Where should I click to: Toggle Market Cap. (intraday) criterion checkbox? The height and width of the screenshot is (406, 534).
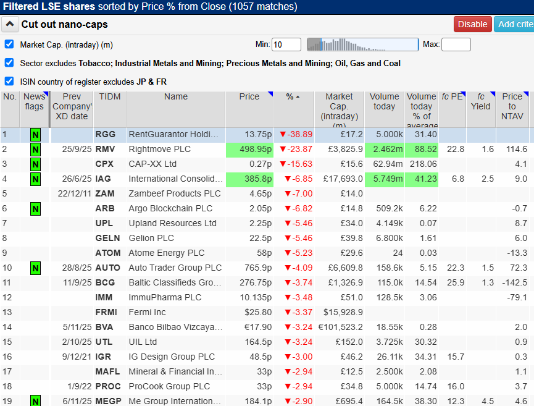tap(9, 44)
